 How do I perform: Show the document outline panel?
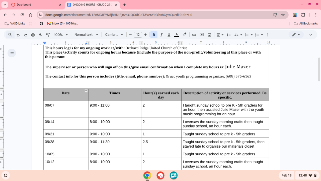pyautogui.click(x=12, y=53)
